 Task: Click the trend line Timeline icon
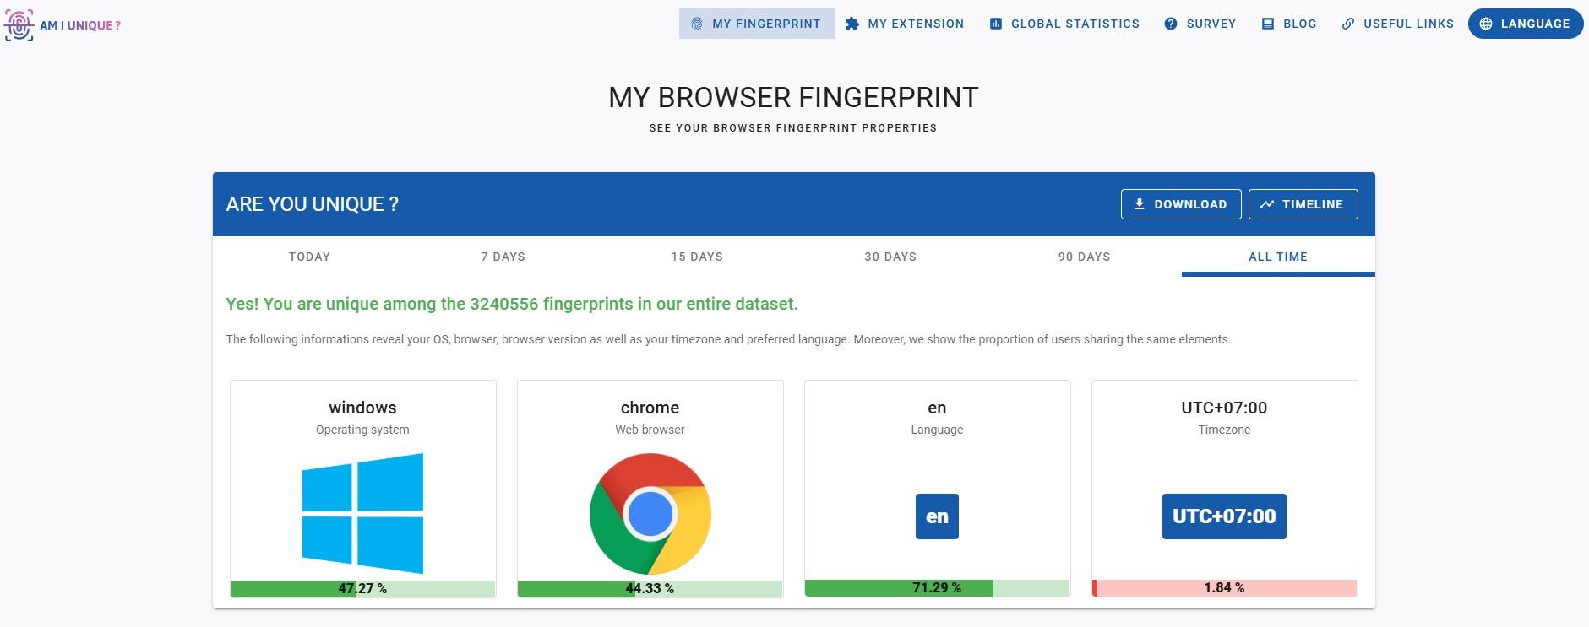click(1267, 204)
